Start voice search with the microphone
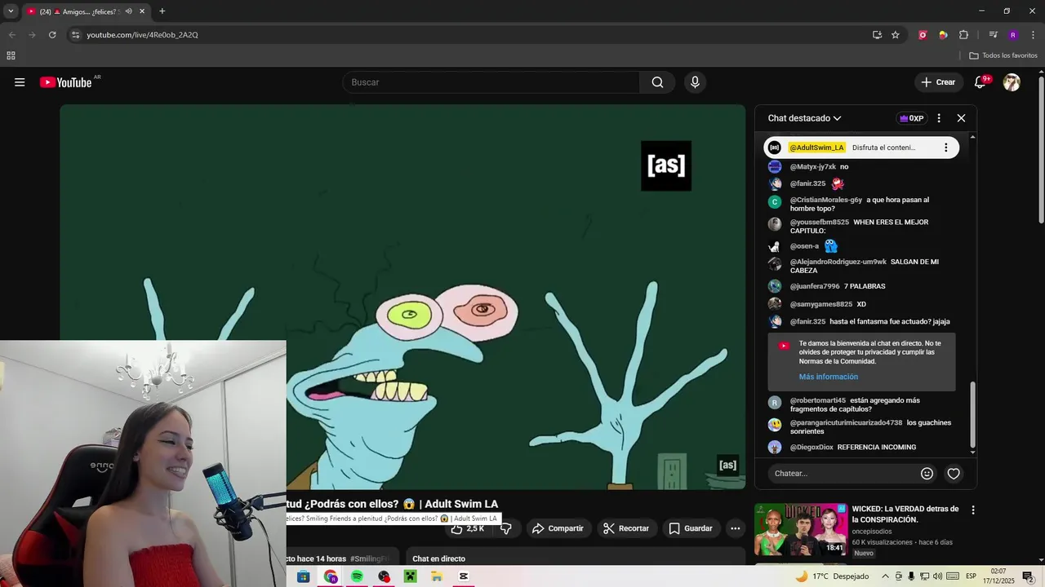 click(695, 82)
